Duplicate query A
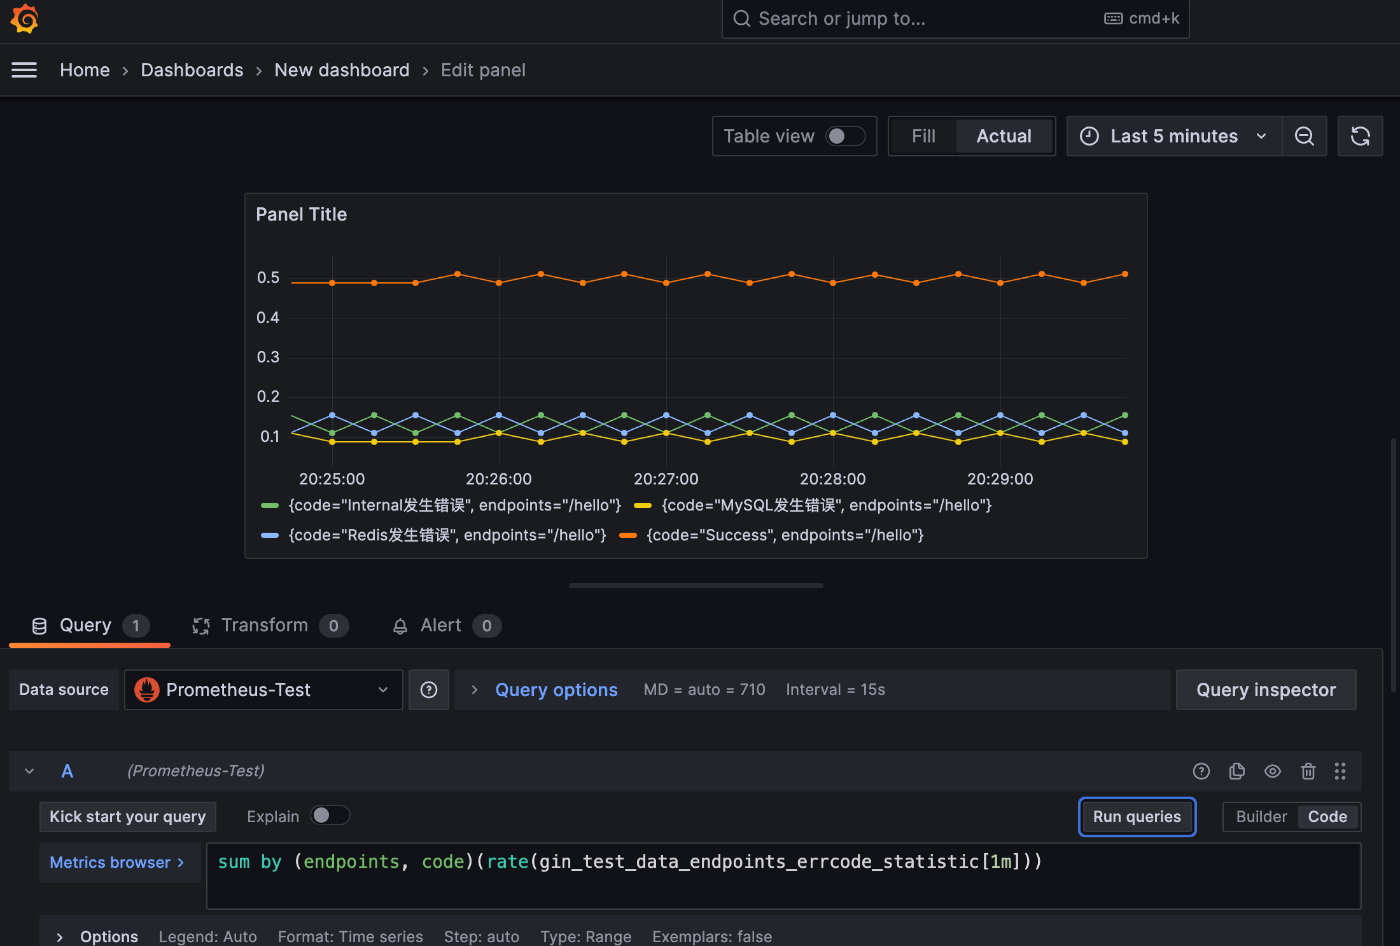1400x946 pixels. coord(1237,771)
